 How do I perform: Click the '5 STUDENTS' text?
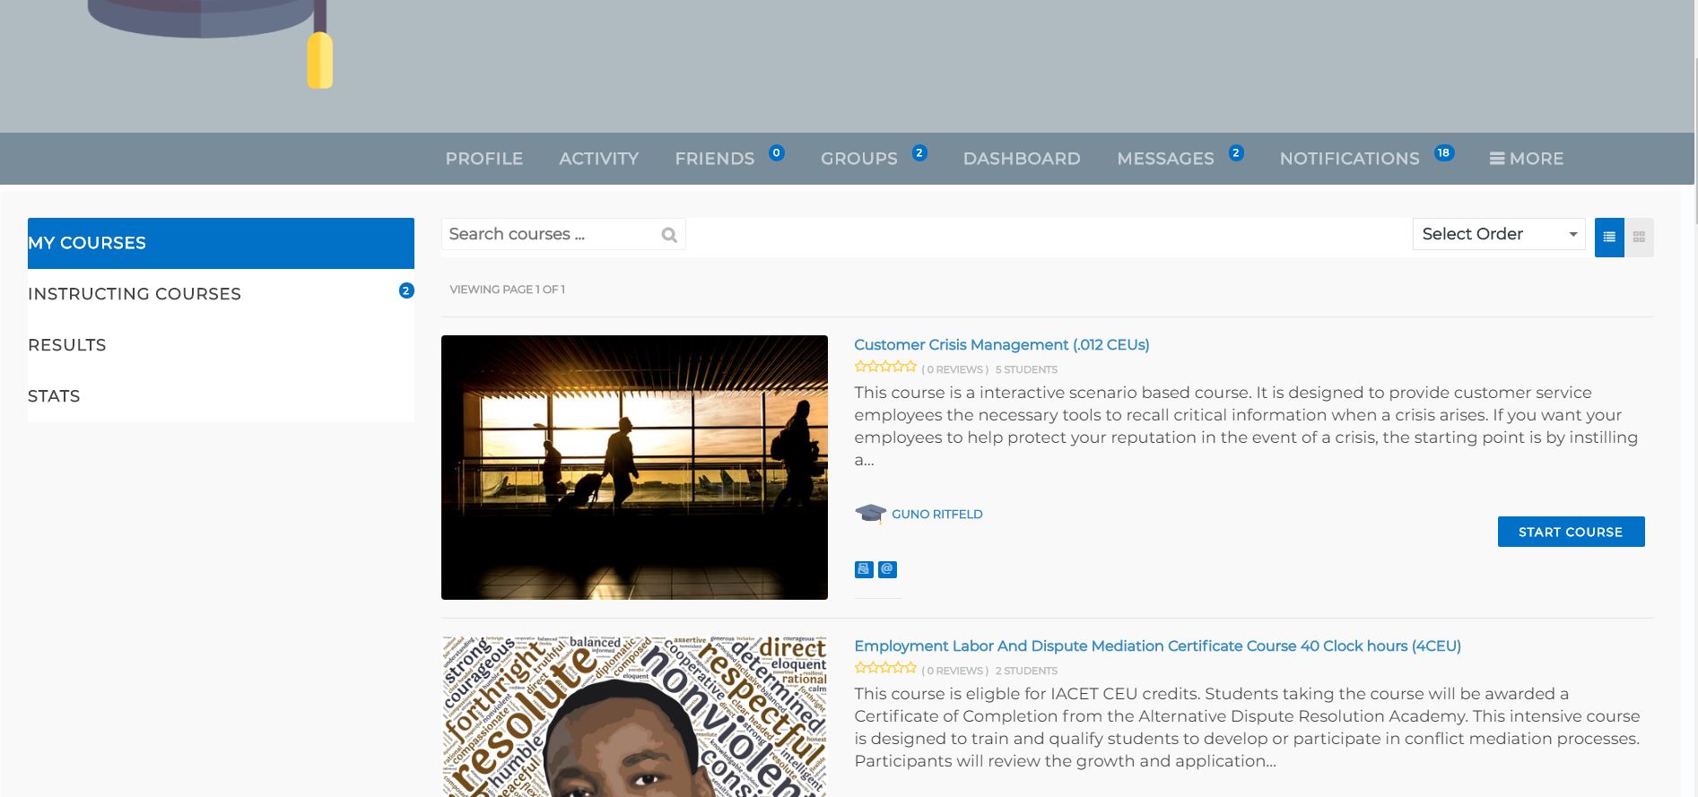[x=1026, y=369]
